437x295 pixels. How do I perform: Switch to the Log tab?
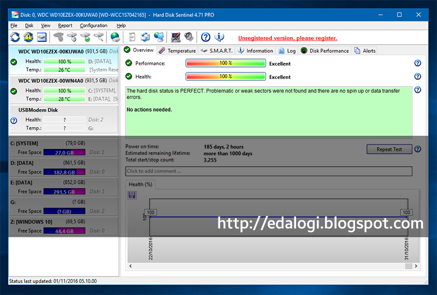(287, 51)
